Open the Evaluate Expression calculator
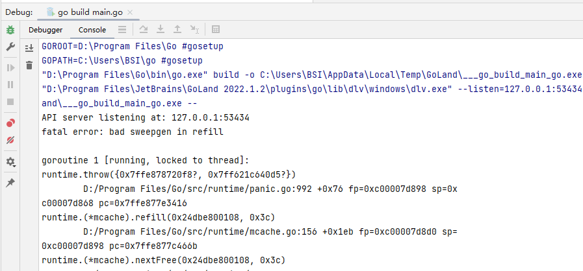This screenshot has height=271, width=583. 216,30
